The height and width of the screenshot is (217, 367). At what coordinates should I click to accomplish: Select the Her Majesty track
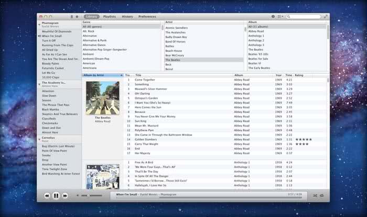225,153
